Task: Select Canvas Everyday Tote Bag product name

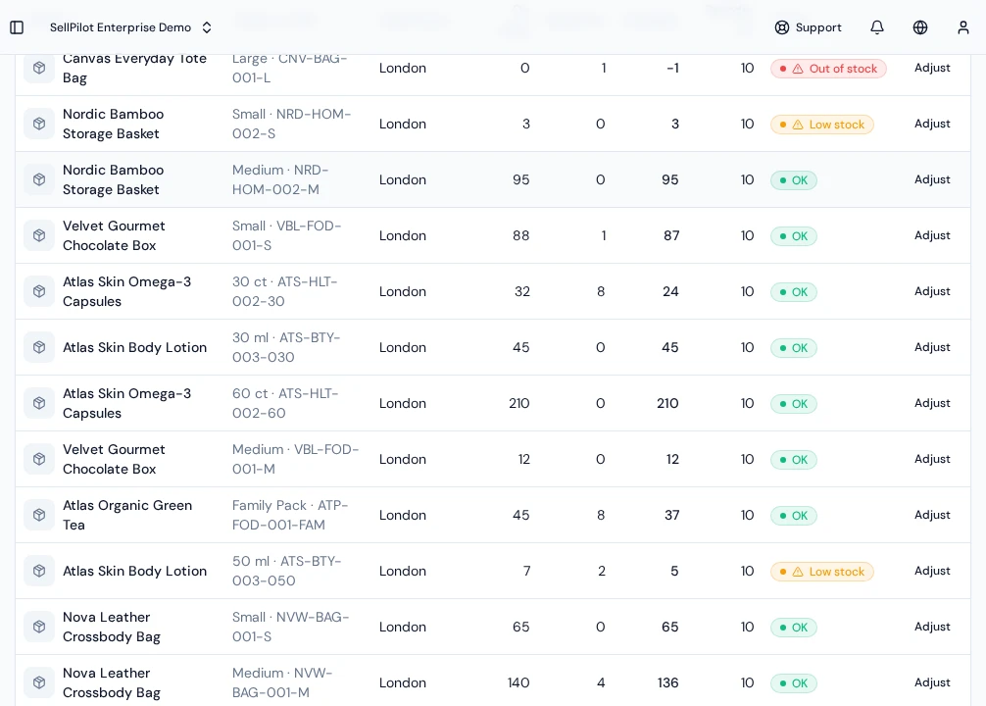Action: pos(134,68)
